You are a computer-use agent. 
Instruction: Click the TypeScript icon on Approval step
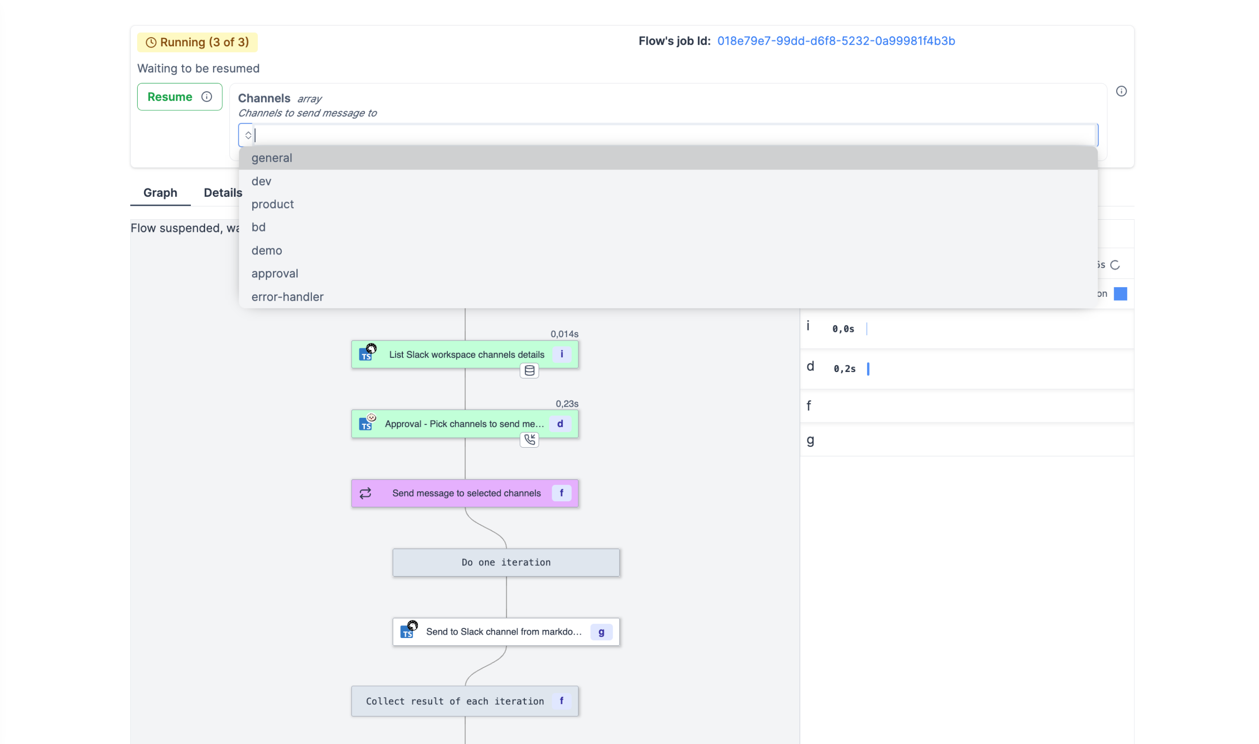(366, 424)
